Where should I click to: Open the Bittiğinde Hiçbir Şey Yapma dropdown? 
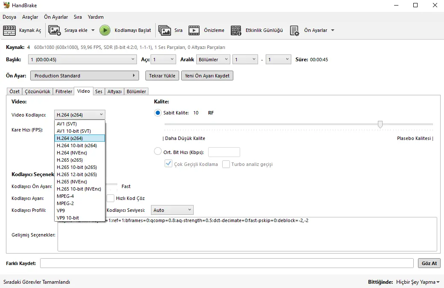coord(418,282)
